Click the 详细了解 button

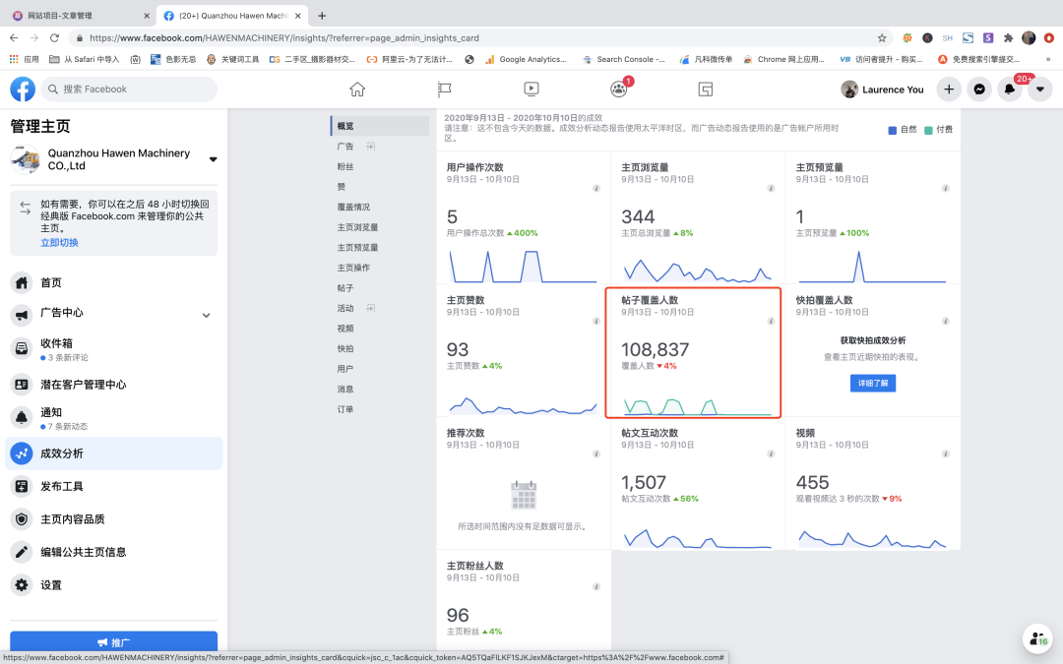pyautogui.click(x=872, y=384)
